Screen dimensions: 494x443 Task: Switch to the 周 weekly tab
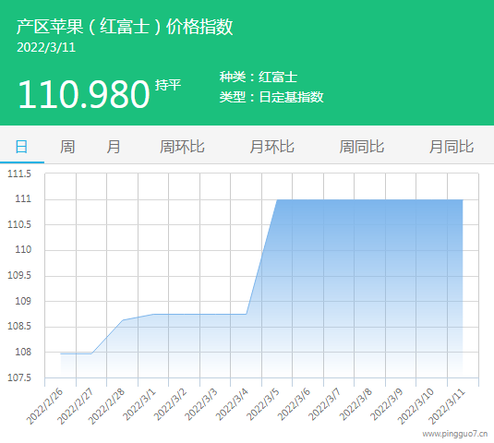pyautogui.click(x=67, y=147)
